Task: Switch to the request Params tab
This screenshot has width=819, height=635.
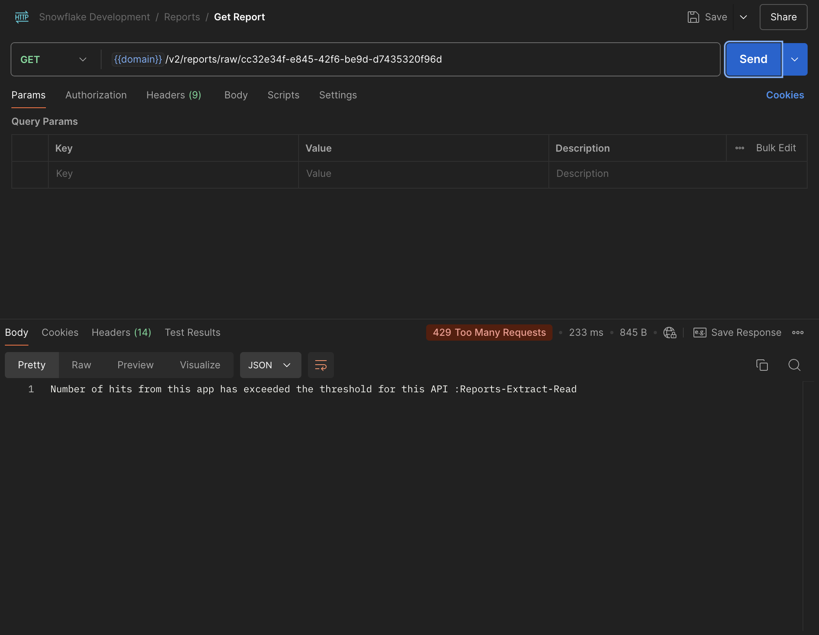Action: [x=28, y=95]
